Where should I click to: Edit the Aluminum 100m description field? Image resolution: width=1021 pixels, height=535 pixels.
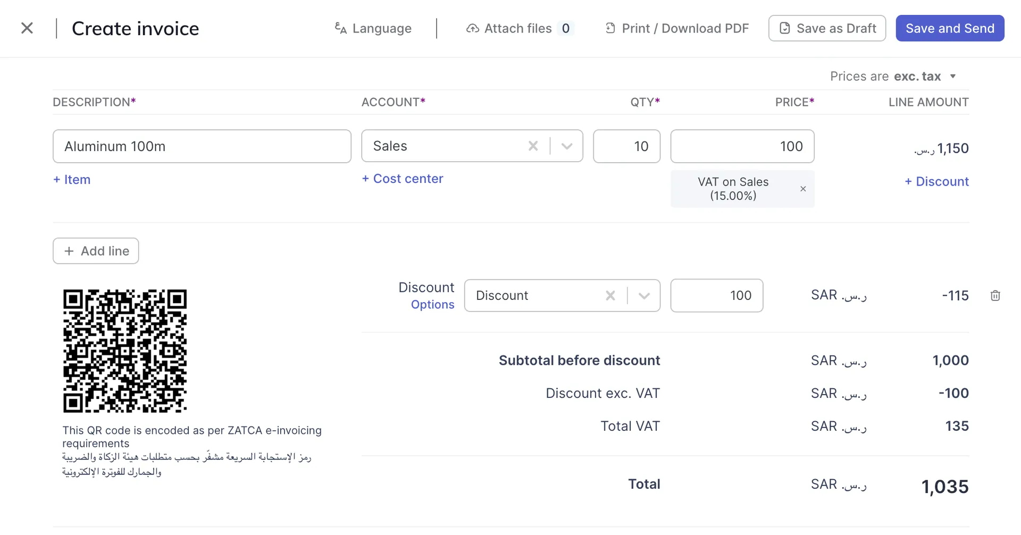[202, 146]
